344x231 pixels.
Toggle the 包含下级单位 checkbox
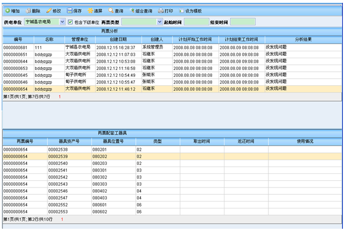tap(70, 22)
